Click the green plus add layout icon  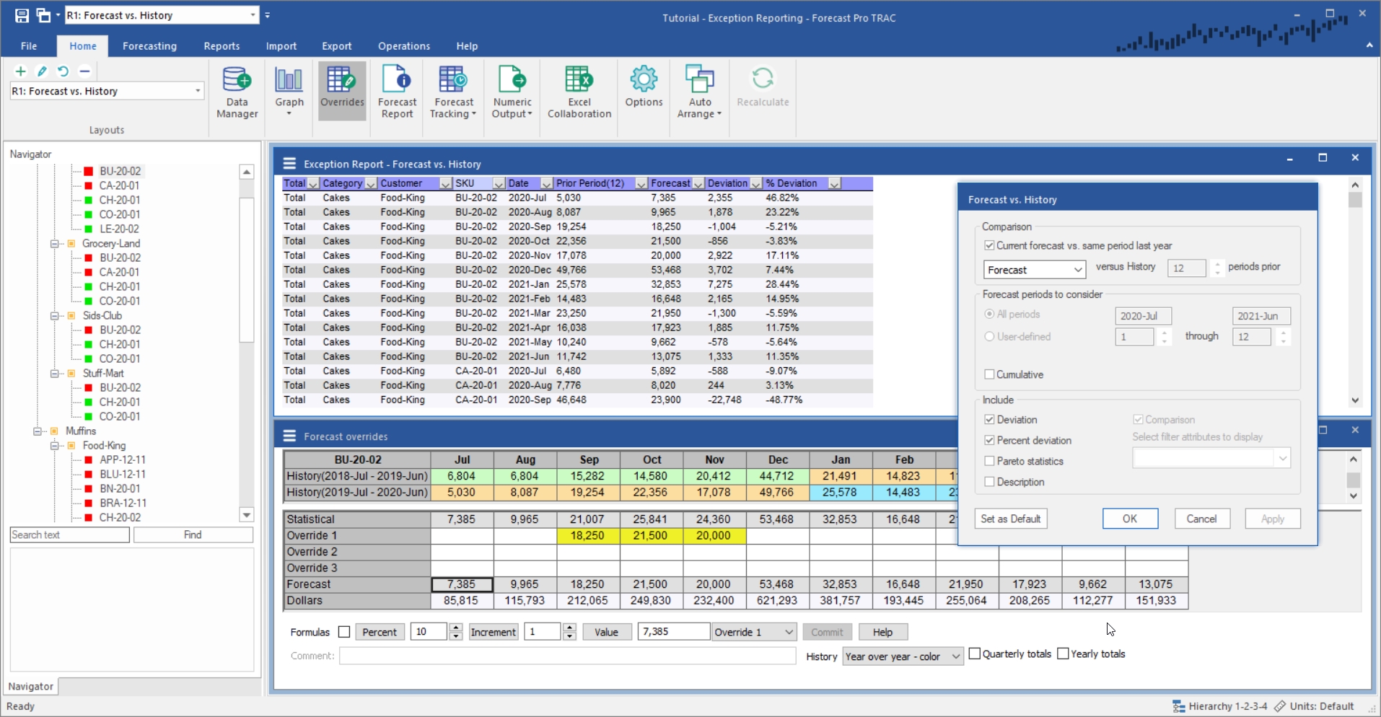pos(21,71)
